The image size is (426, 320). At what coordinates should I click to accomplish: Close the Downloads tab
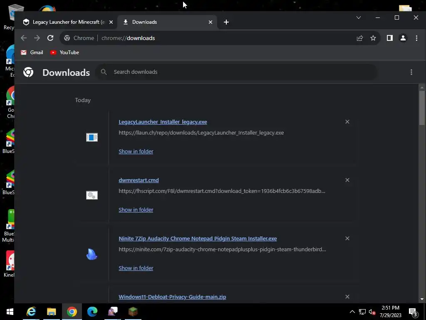coord(210,22)
